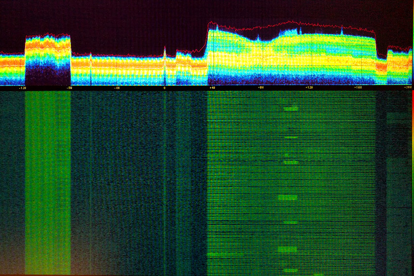Click the +4M frequency axis label
This screenshot has height=276, width=414.
click(212, 88)
